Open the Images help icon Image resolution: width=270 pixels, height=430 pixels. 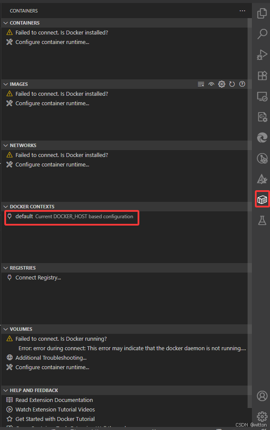pyautogui.click(x=242, y=84)
